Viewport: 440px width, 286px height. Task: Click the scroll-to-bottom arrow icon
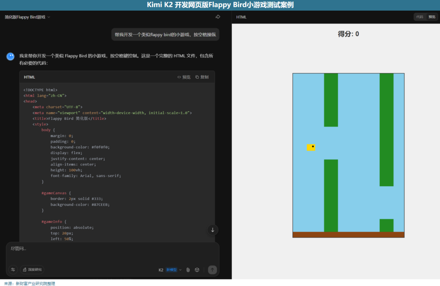[x=213, y=230]
